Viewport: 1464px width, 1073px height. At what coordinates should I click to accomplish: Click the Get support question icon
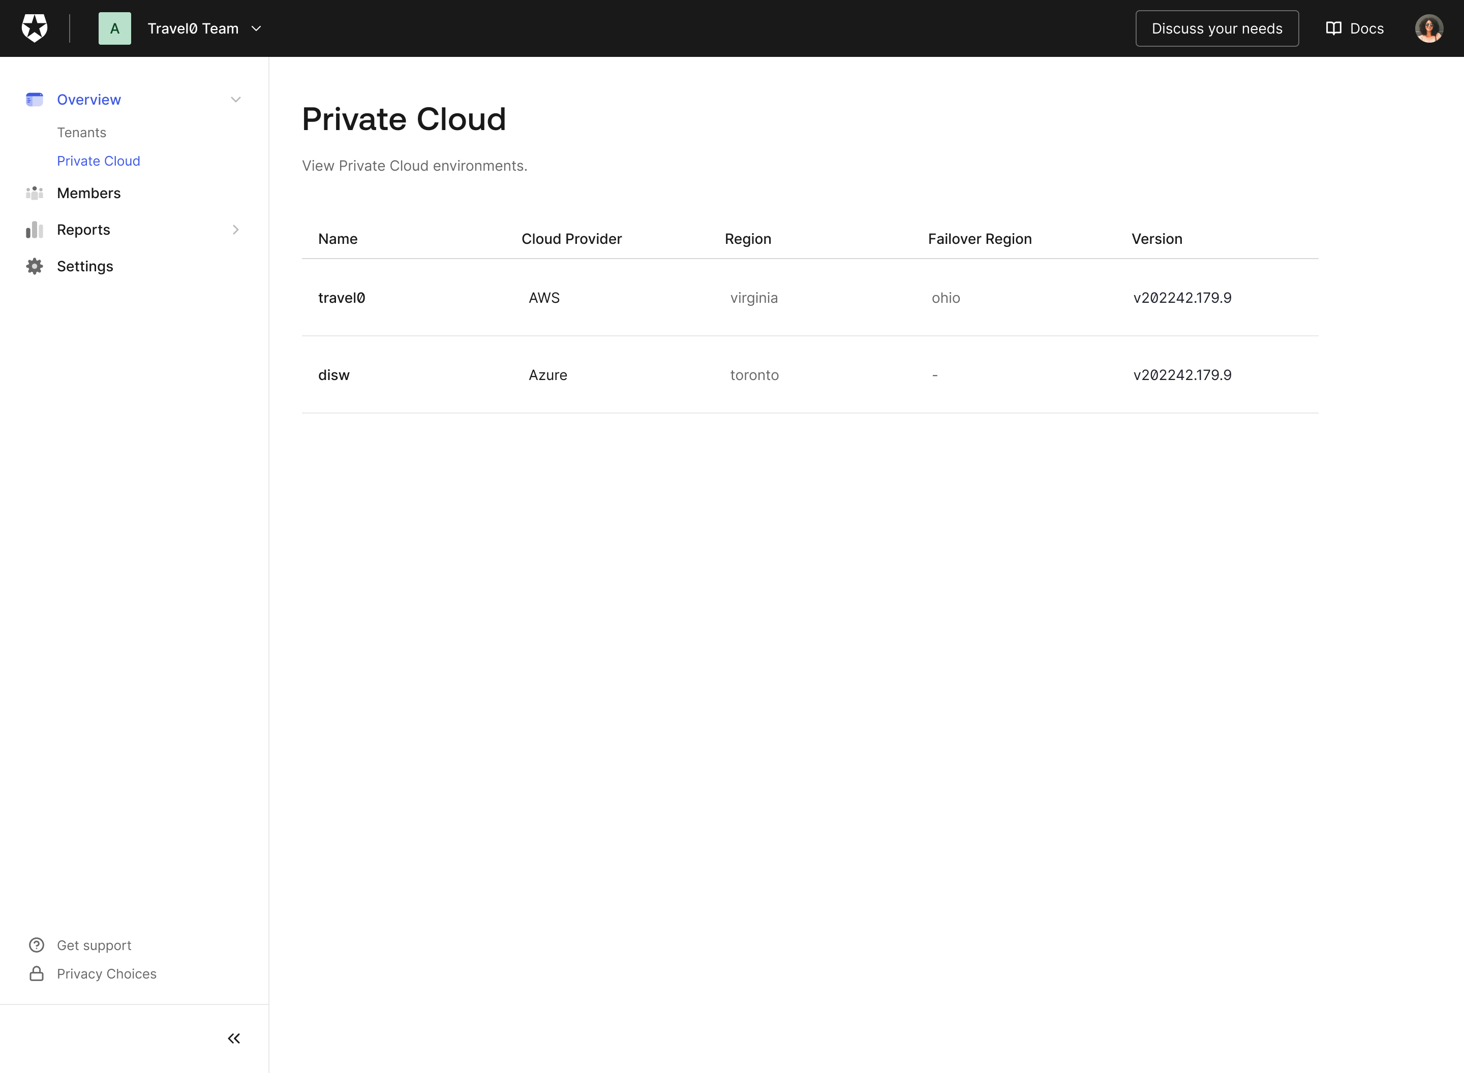37,945
